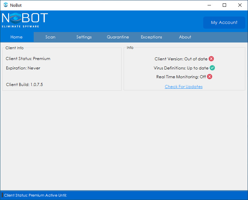Viewport: 248px width, 200px height.
Task: Click the 'Eliminate Spyware' tagline
Action: [x=21, y=26]
